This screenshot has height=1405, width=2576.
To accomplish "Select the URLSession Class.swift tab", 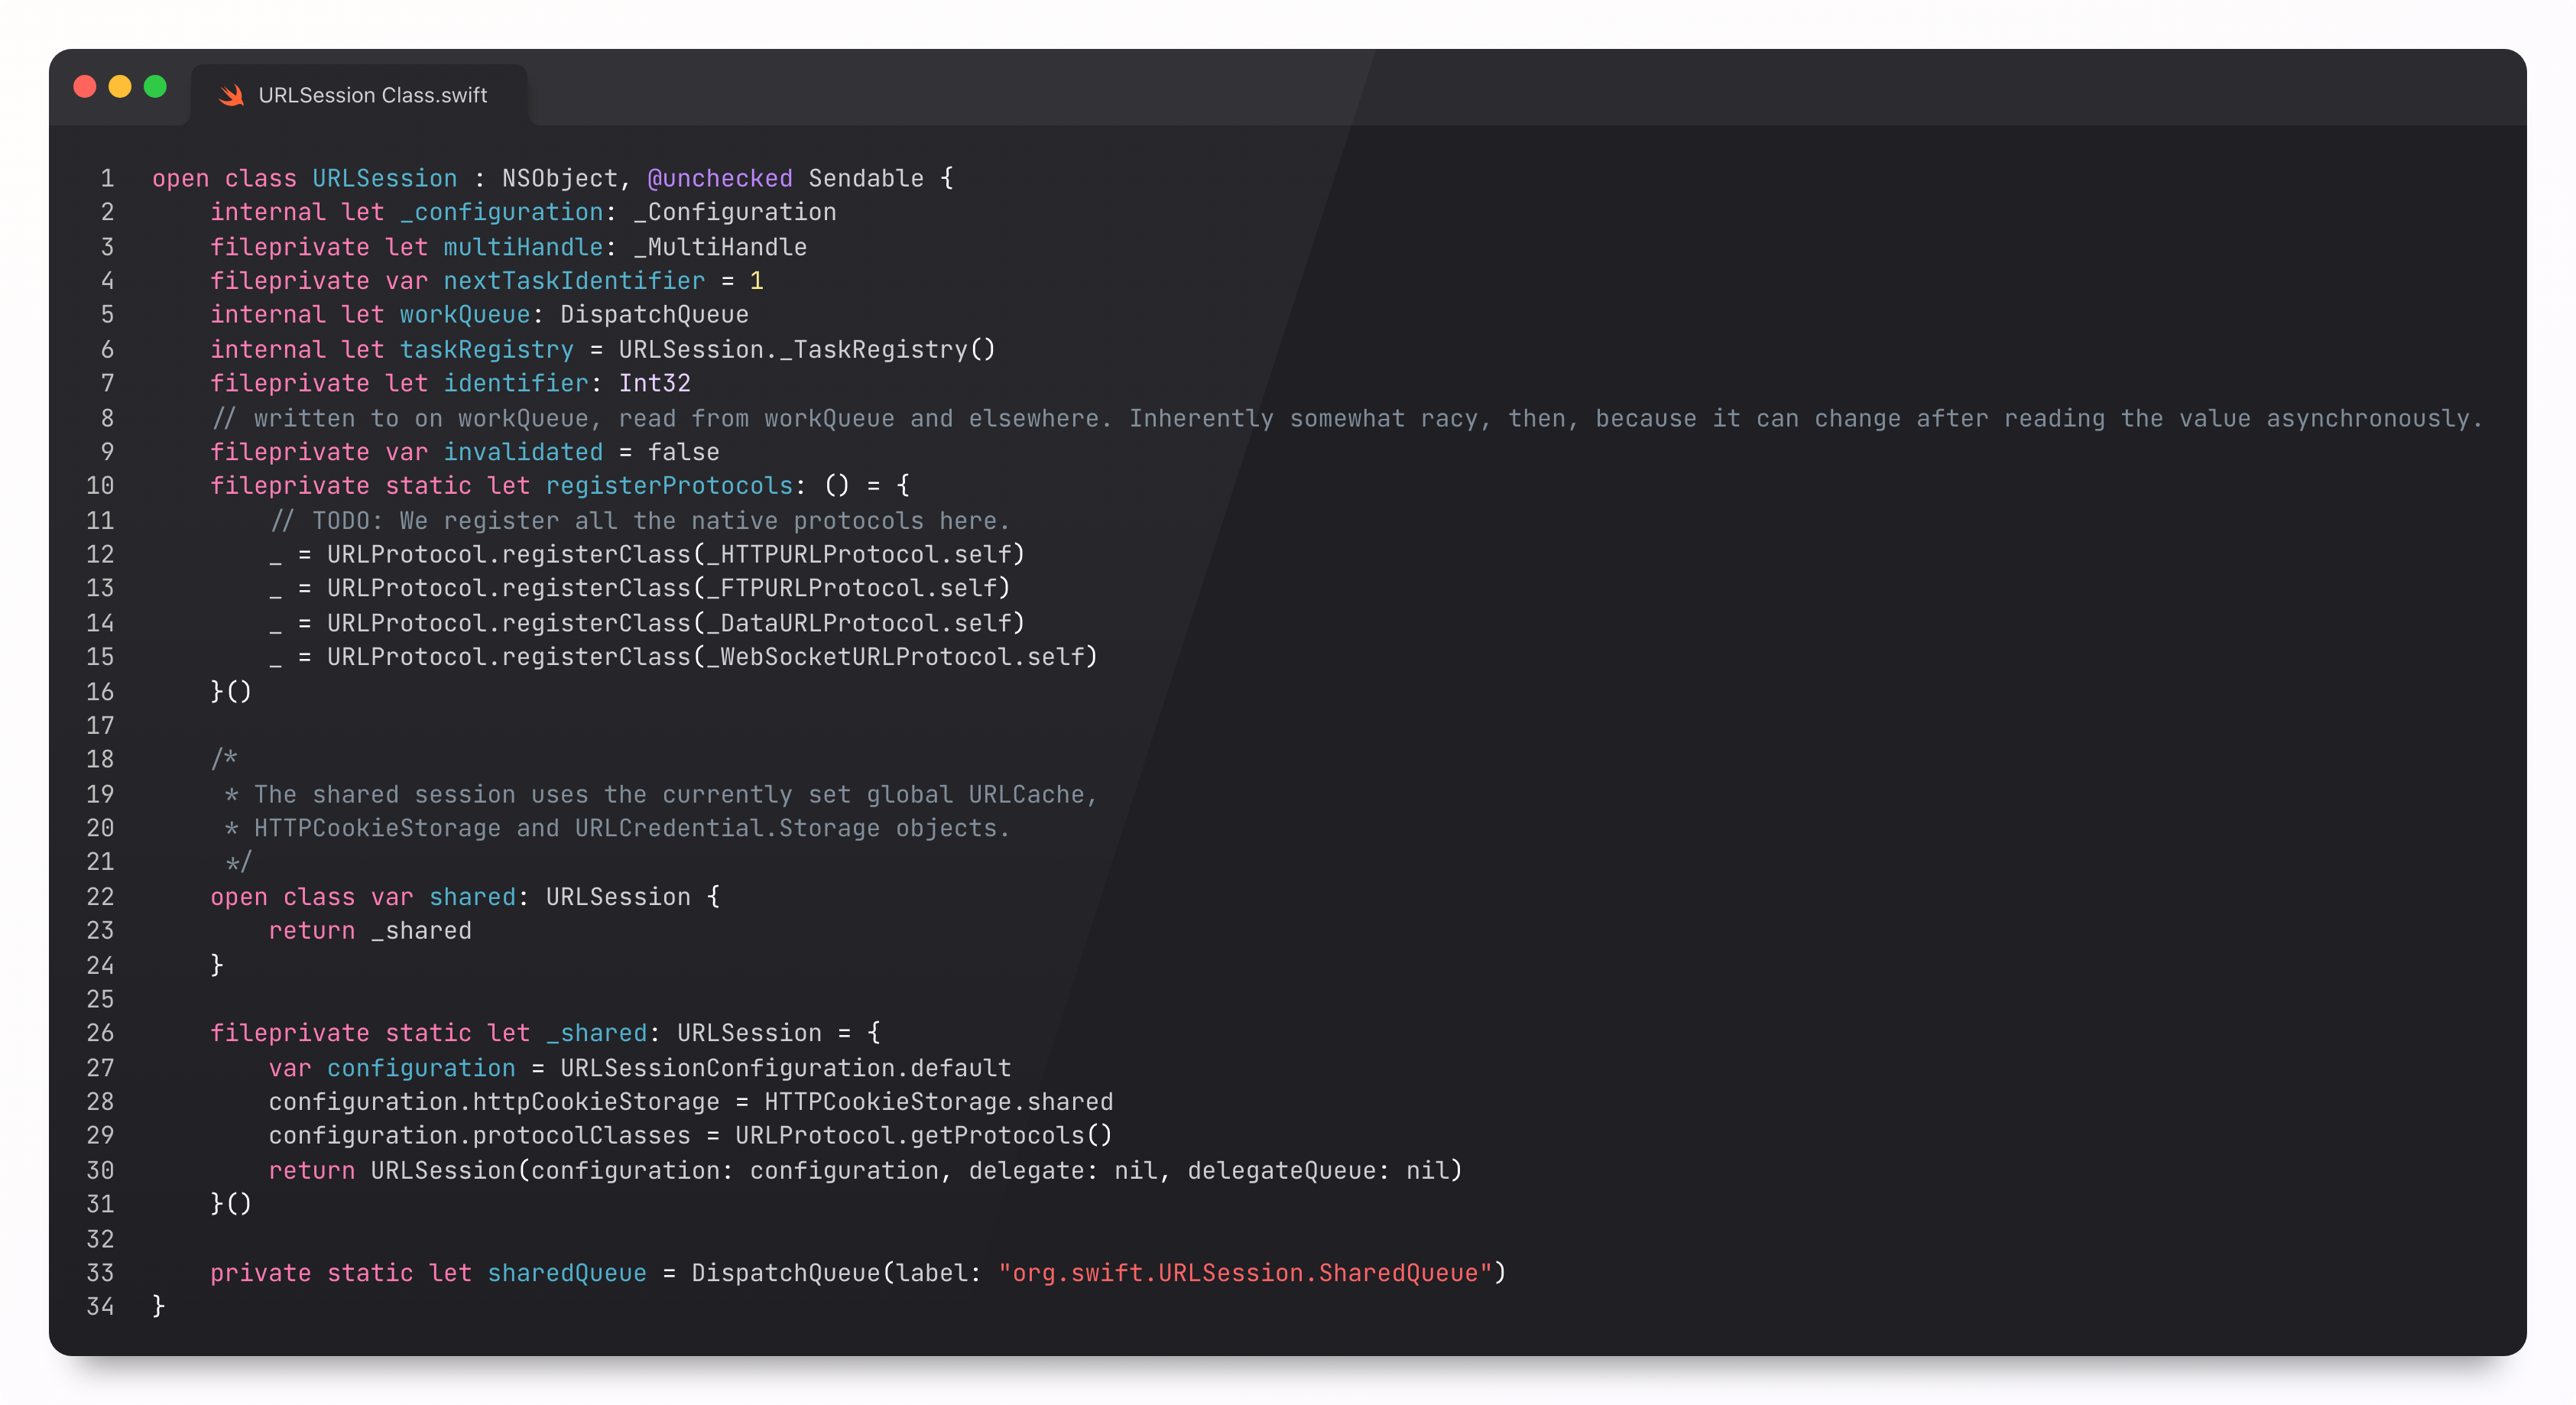I will (x=372, y=95).
